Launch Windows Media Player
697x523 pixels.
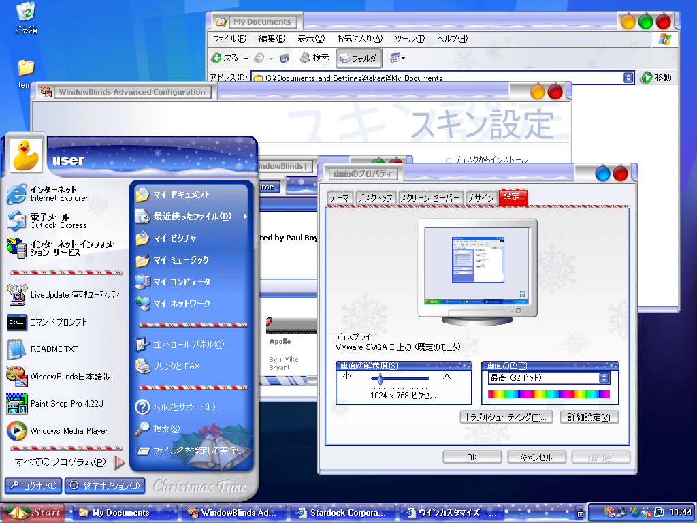click(x=57, y=431)
